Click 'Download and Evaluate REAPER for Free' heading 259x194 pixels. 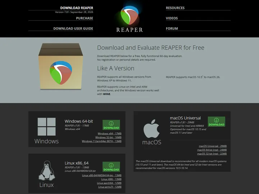(x=151, y=48)
